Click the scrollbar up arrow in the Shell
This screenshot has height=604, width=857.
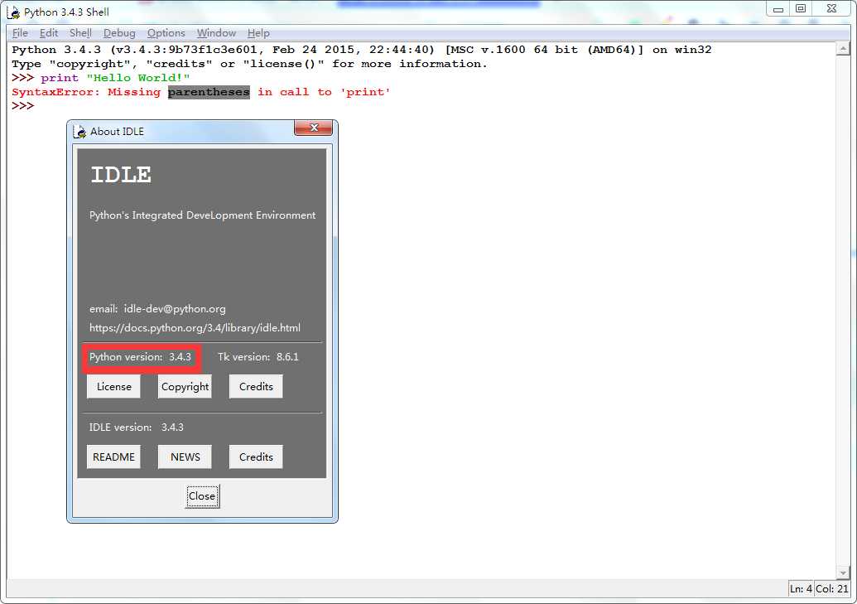[843, 49]
